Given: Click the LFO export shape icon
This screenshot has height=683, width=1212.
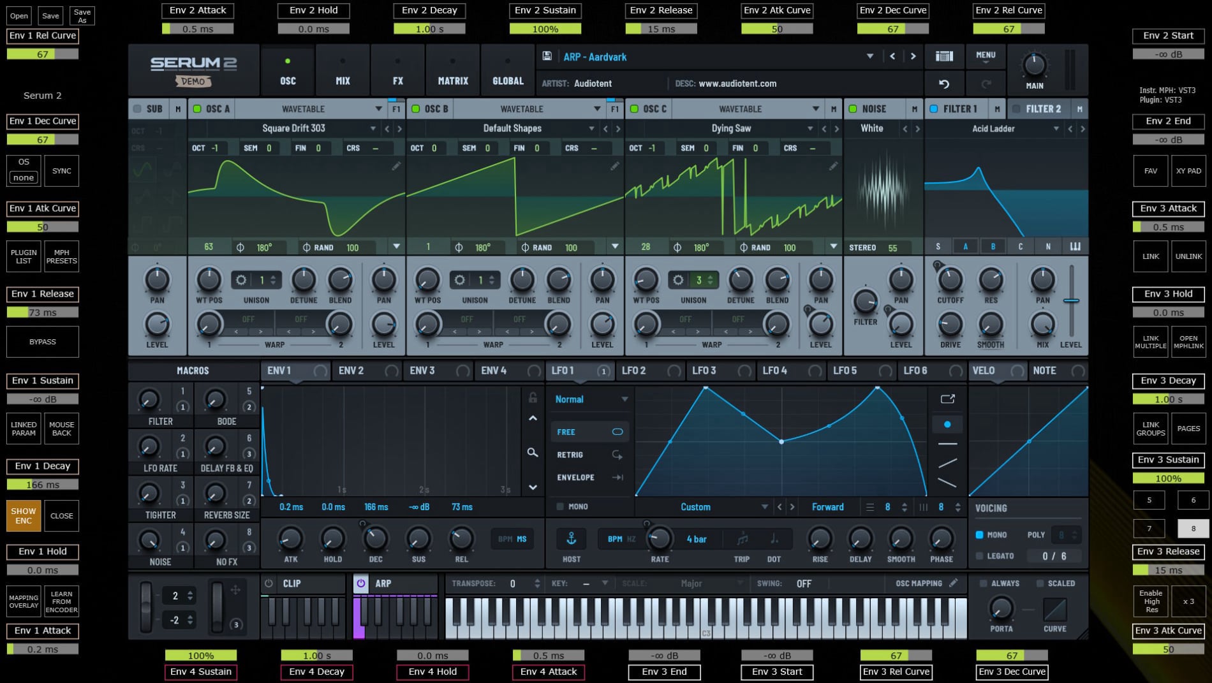Looking at the screenshot, I should [947, 399].
